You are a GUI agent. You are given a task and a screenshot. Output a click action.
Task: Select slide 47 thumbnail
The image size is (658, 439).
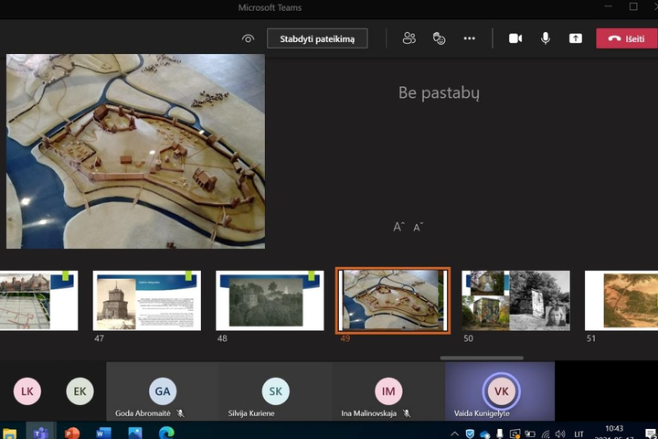[x=147, y=300]
